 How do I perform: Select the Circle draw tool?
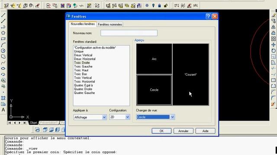pyautogui.click(x=3, y=51)
